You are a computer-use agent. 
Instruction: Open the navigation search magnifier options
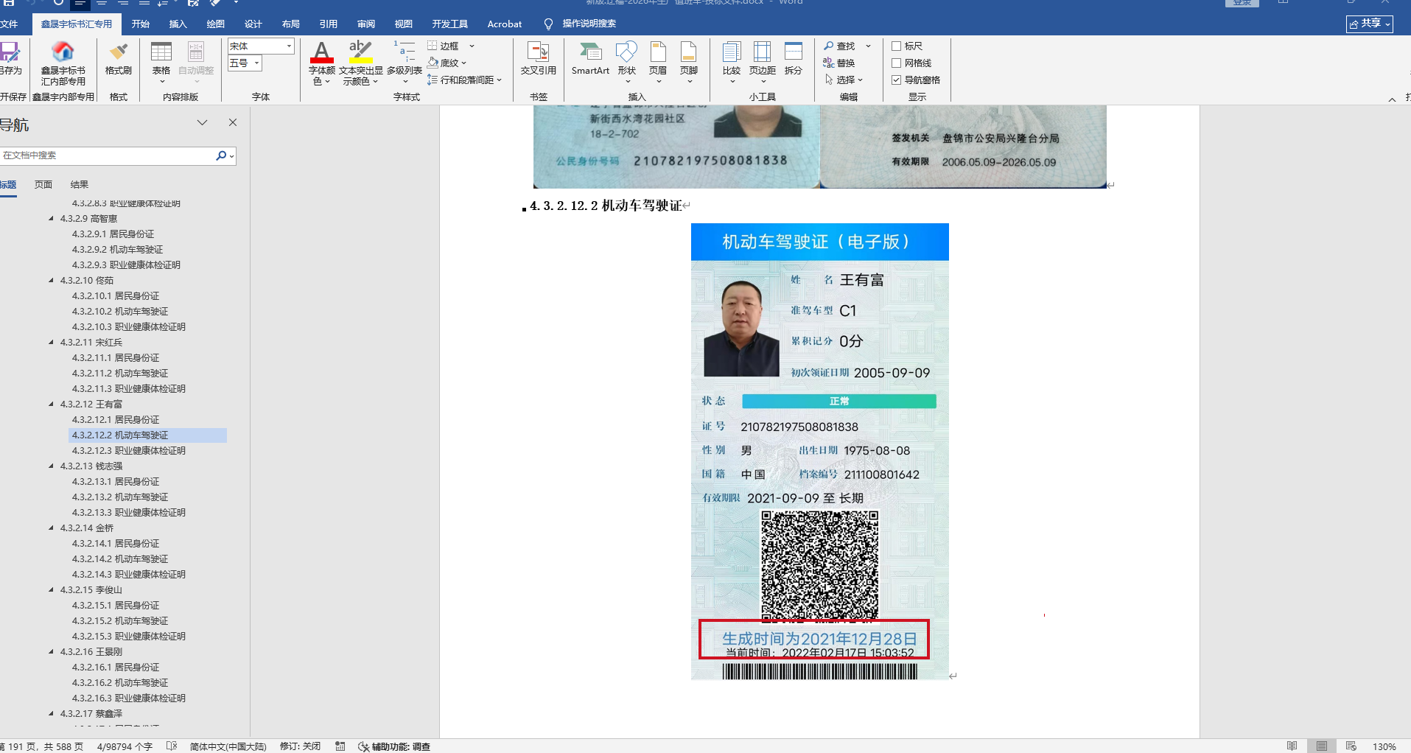(x=225, y=155)
